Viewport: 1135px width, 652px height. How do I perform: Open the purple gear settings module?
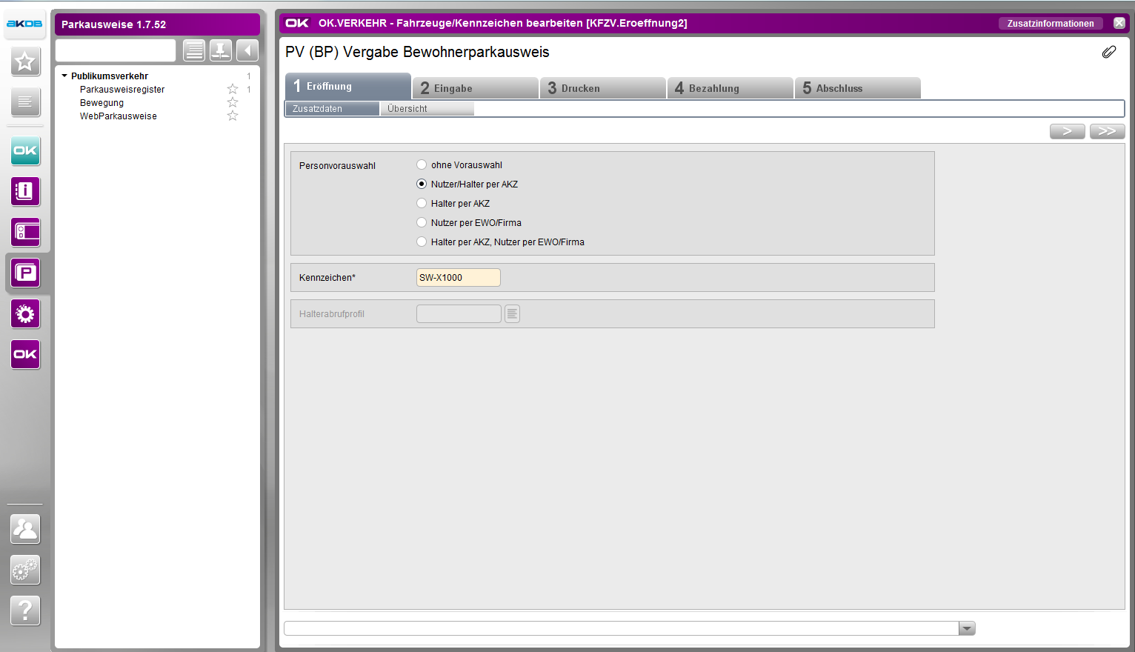[x=25, y=314]
